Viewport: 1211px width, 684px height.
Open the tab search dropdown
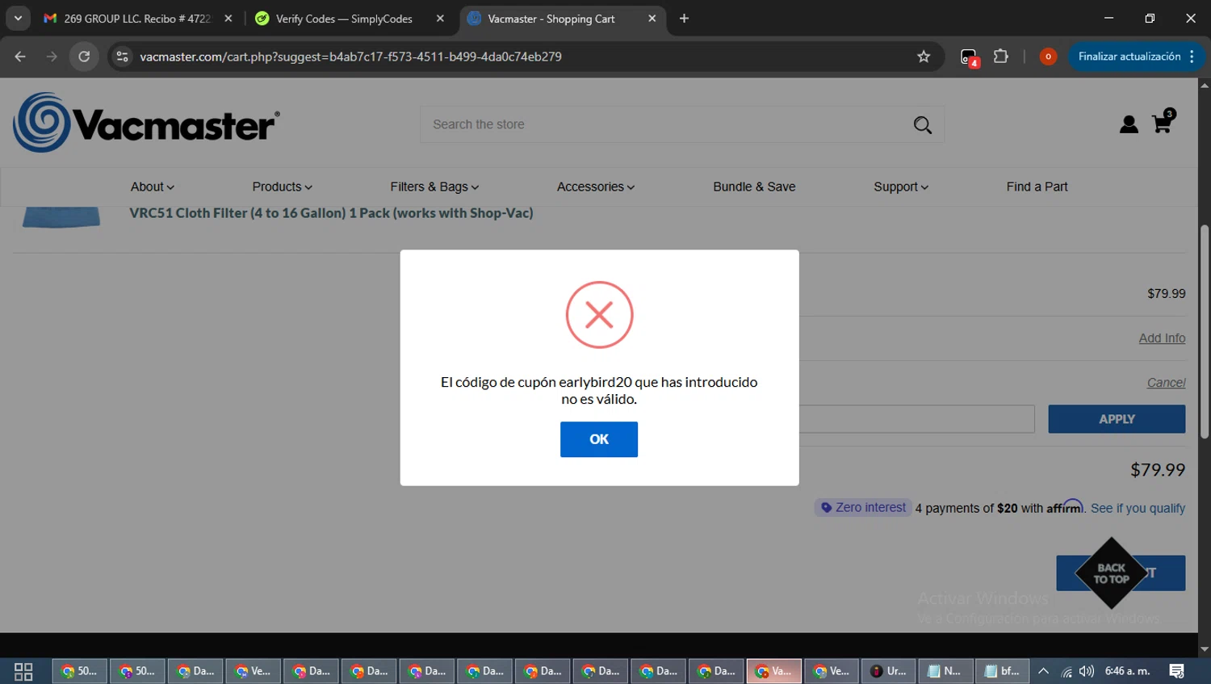point(18,19)
